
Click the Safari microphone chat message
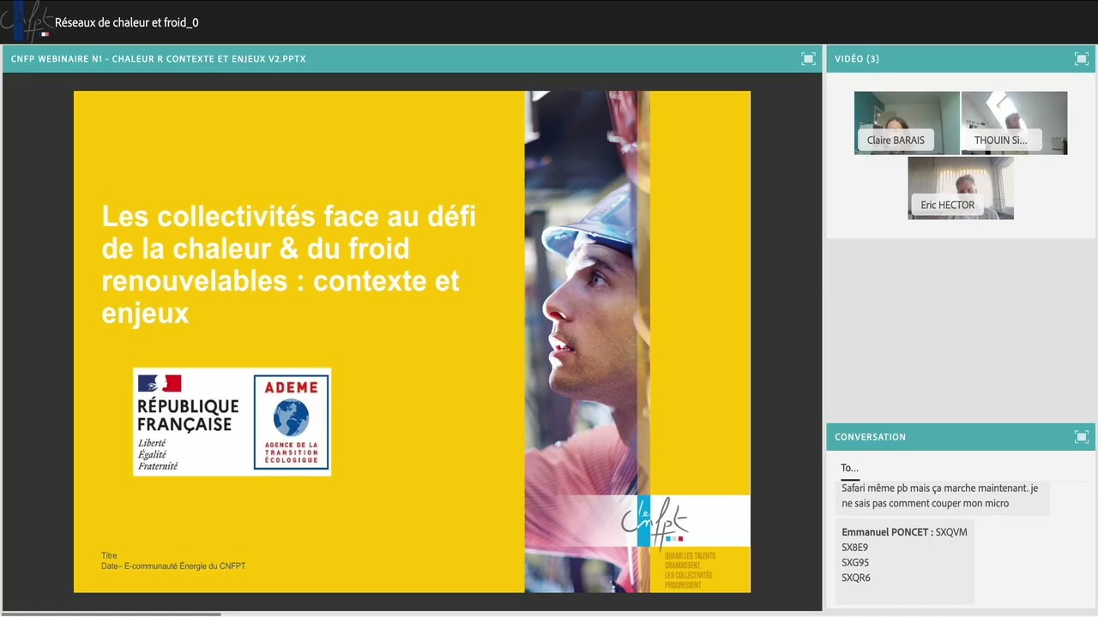pos(939,495)
